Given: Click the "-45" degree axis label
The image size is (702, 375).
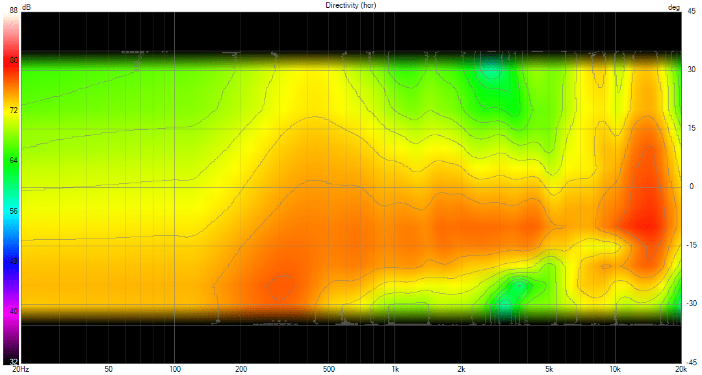Looking at the screenshot, I should coord(691,362).
